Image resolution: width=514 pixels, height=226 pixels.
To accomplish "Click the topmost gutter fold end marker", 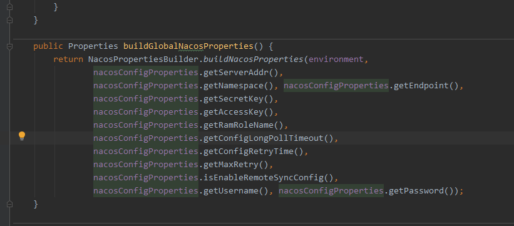I will [9, 7].
